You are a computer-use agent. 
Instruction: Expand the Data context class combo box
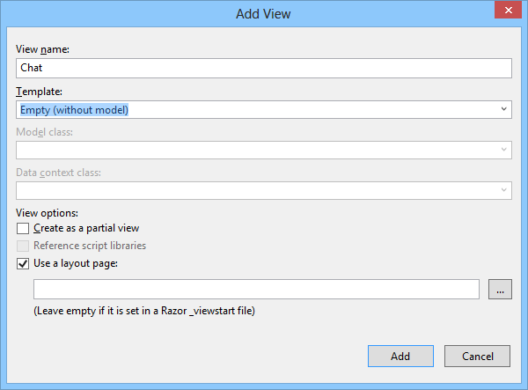coord(503,190)
